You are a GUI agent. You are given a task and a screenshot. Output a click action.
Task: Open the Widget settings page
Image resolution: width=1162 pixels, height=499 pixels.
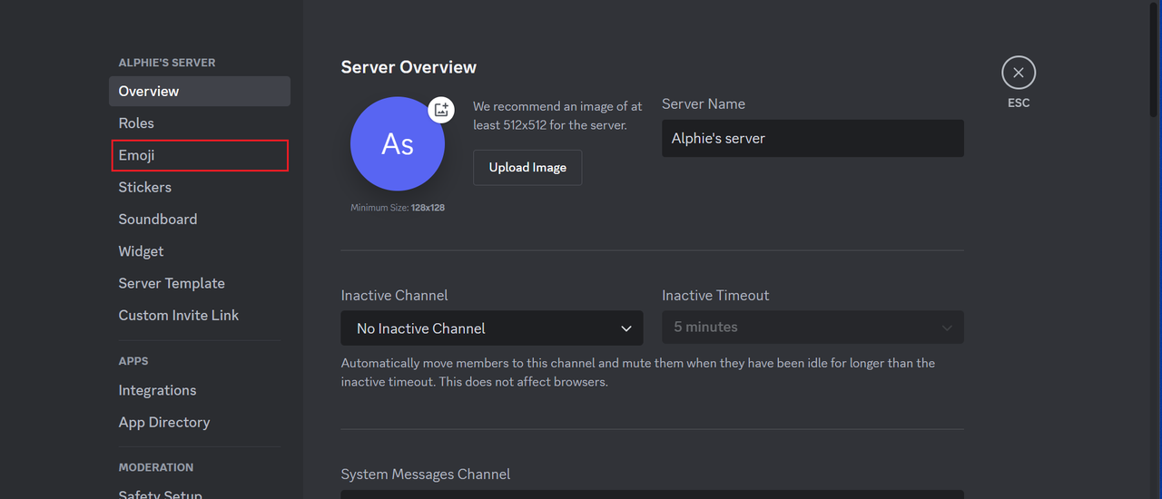200,251
